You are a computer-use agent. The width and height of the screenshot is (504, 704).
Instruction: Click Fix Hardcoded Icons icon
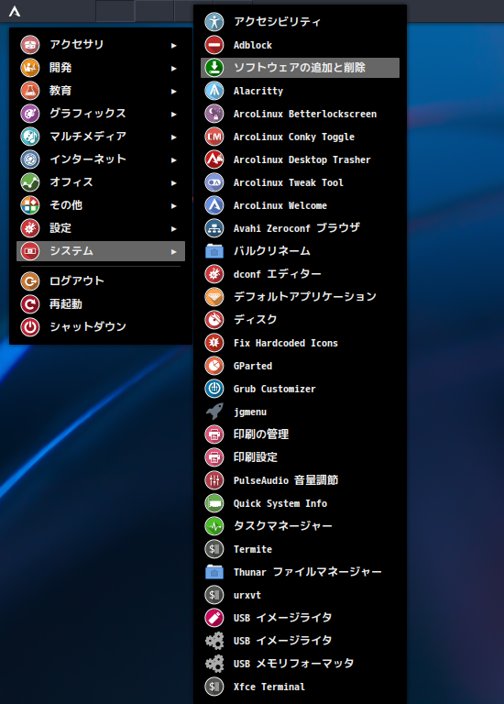click(x=214, y=343)
